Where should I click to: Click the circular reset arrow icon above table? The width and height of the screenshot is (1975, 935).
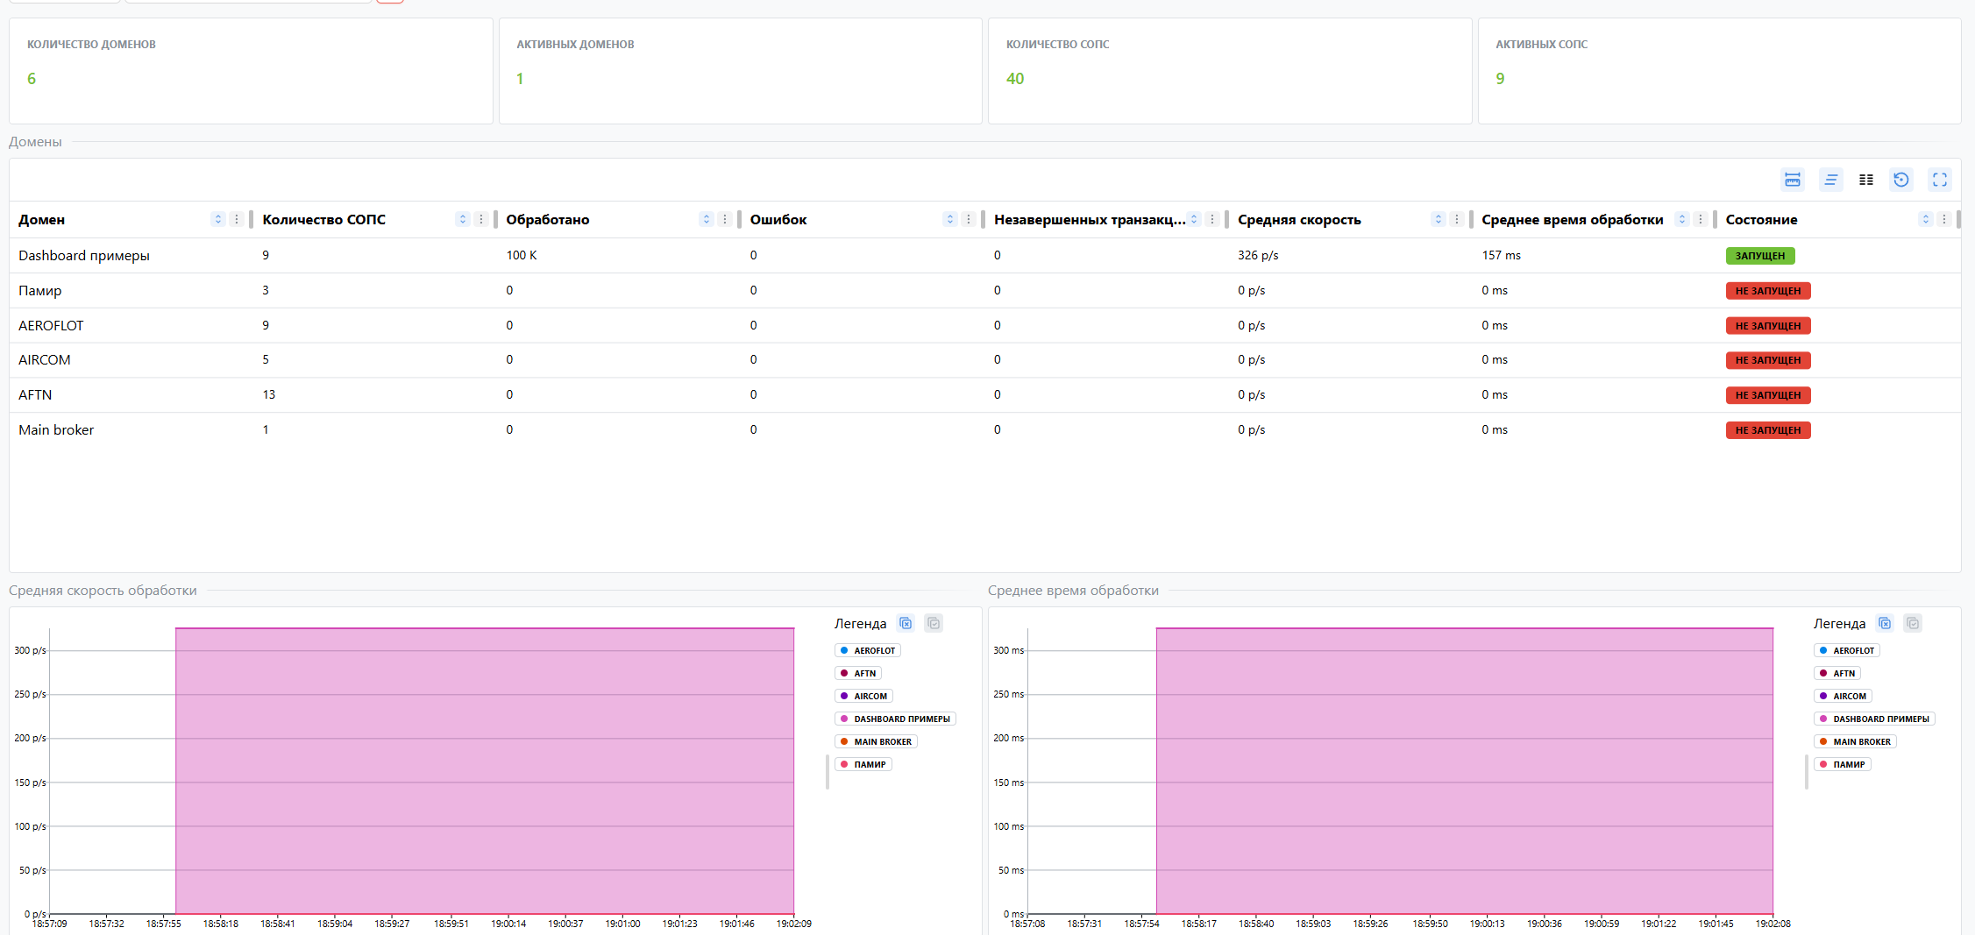click(x=1900, y=180)
